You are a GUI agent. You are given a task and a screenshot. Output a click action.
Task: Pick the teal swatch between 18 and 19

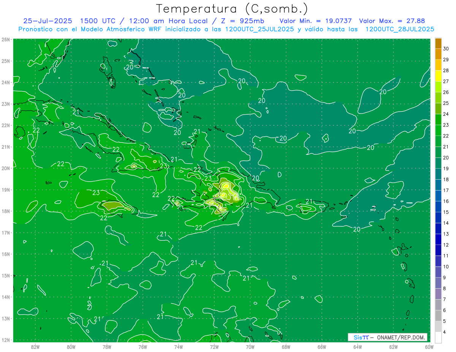click(x=438, y=174)
